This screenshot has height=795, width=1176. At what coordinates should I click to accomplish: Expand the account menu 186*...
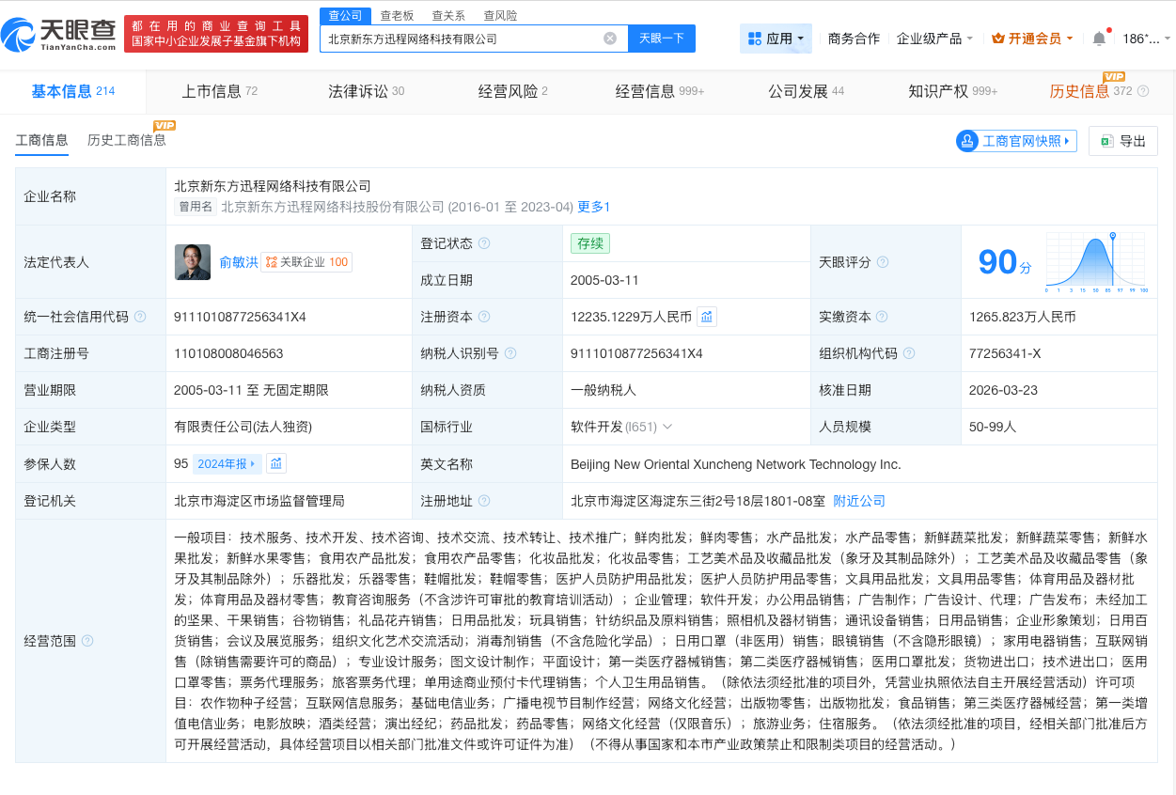tap(1147, 39)
